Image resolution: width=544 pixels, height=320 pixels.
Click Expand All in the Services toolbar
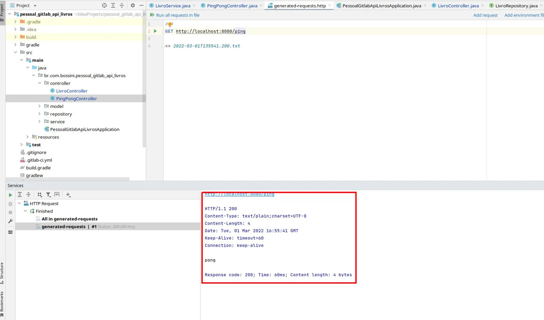pos(20,195)
